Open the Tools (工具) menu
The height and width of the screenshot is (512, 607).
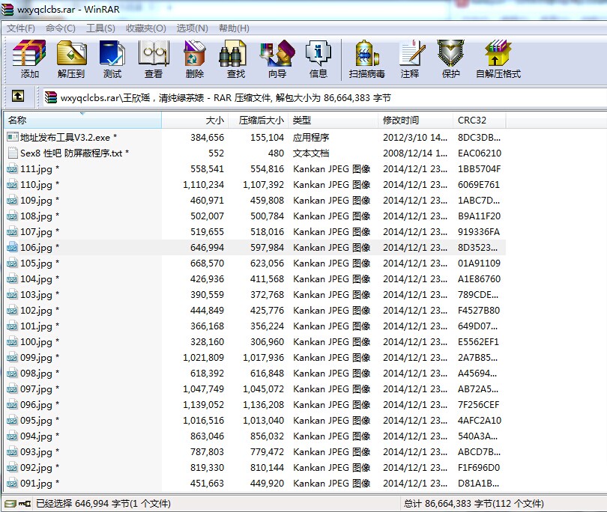click(x=100, y=28)
